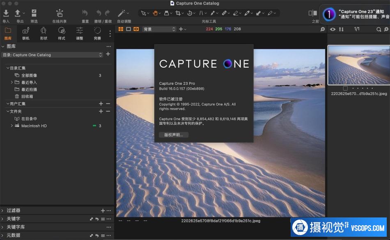Click the 导入 (Import) toolbar icon
Image resolution: width=390 pixels, height=240 pixels.
6,13
